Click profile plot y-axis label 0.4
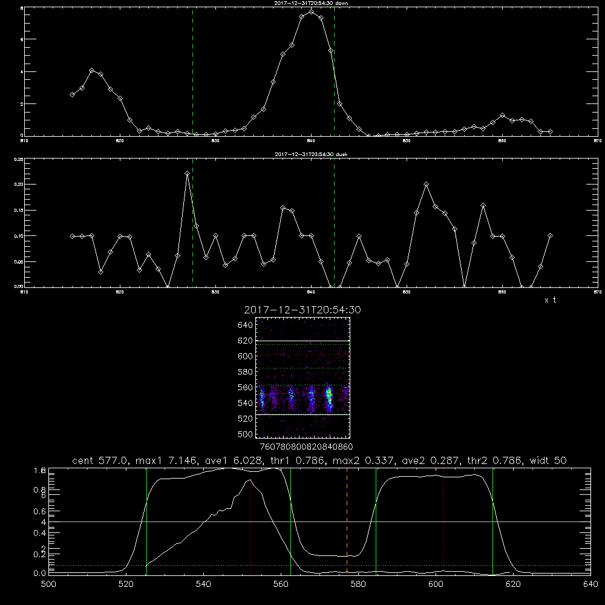This screenshot has width=605, height=605. 40,533
